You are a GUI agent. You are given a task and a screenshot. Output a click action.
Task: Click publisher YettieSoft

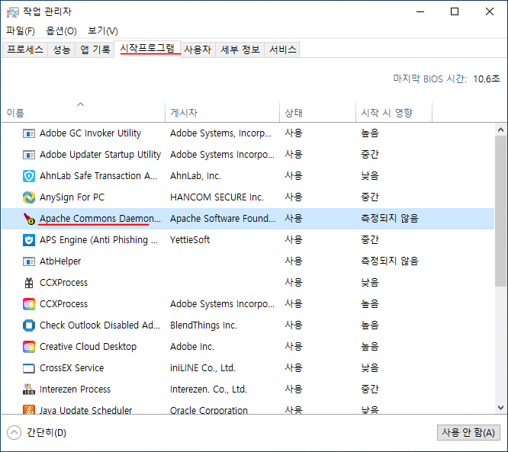click(x=190, y=240)
